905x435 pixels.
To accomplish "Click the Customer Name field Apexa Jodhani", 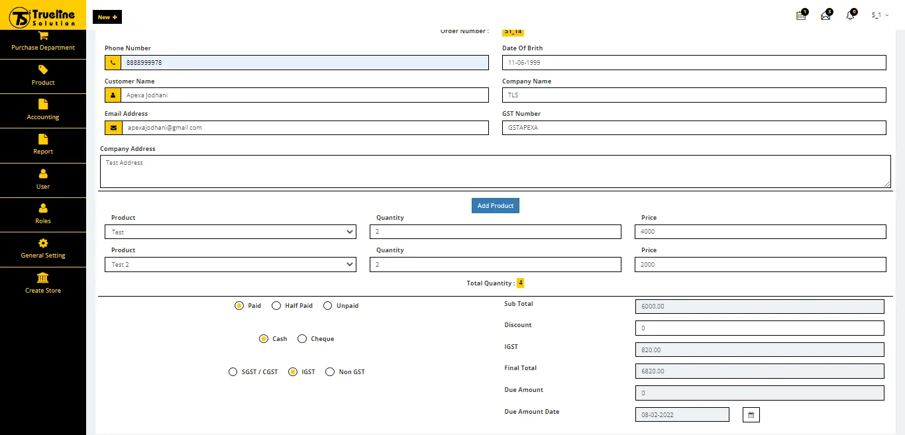I will (305, 95).
